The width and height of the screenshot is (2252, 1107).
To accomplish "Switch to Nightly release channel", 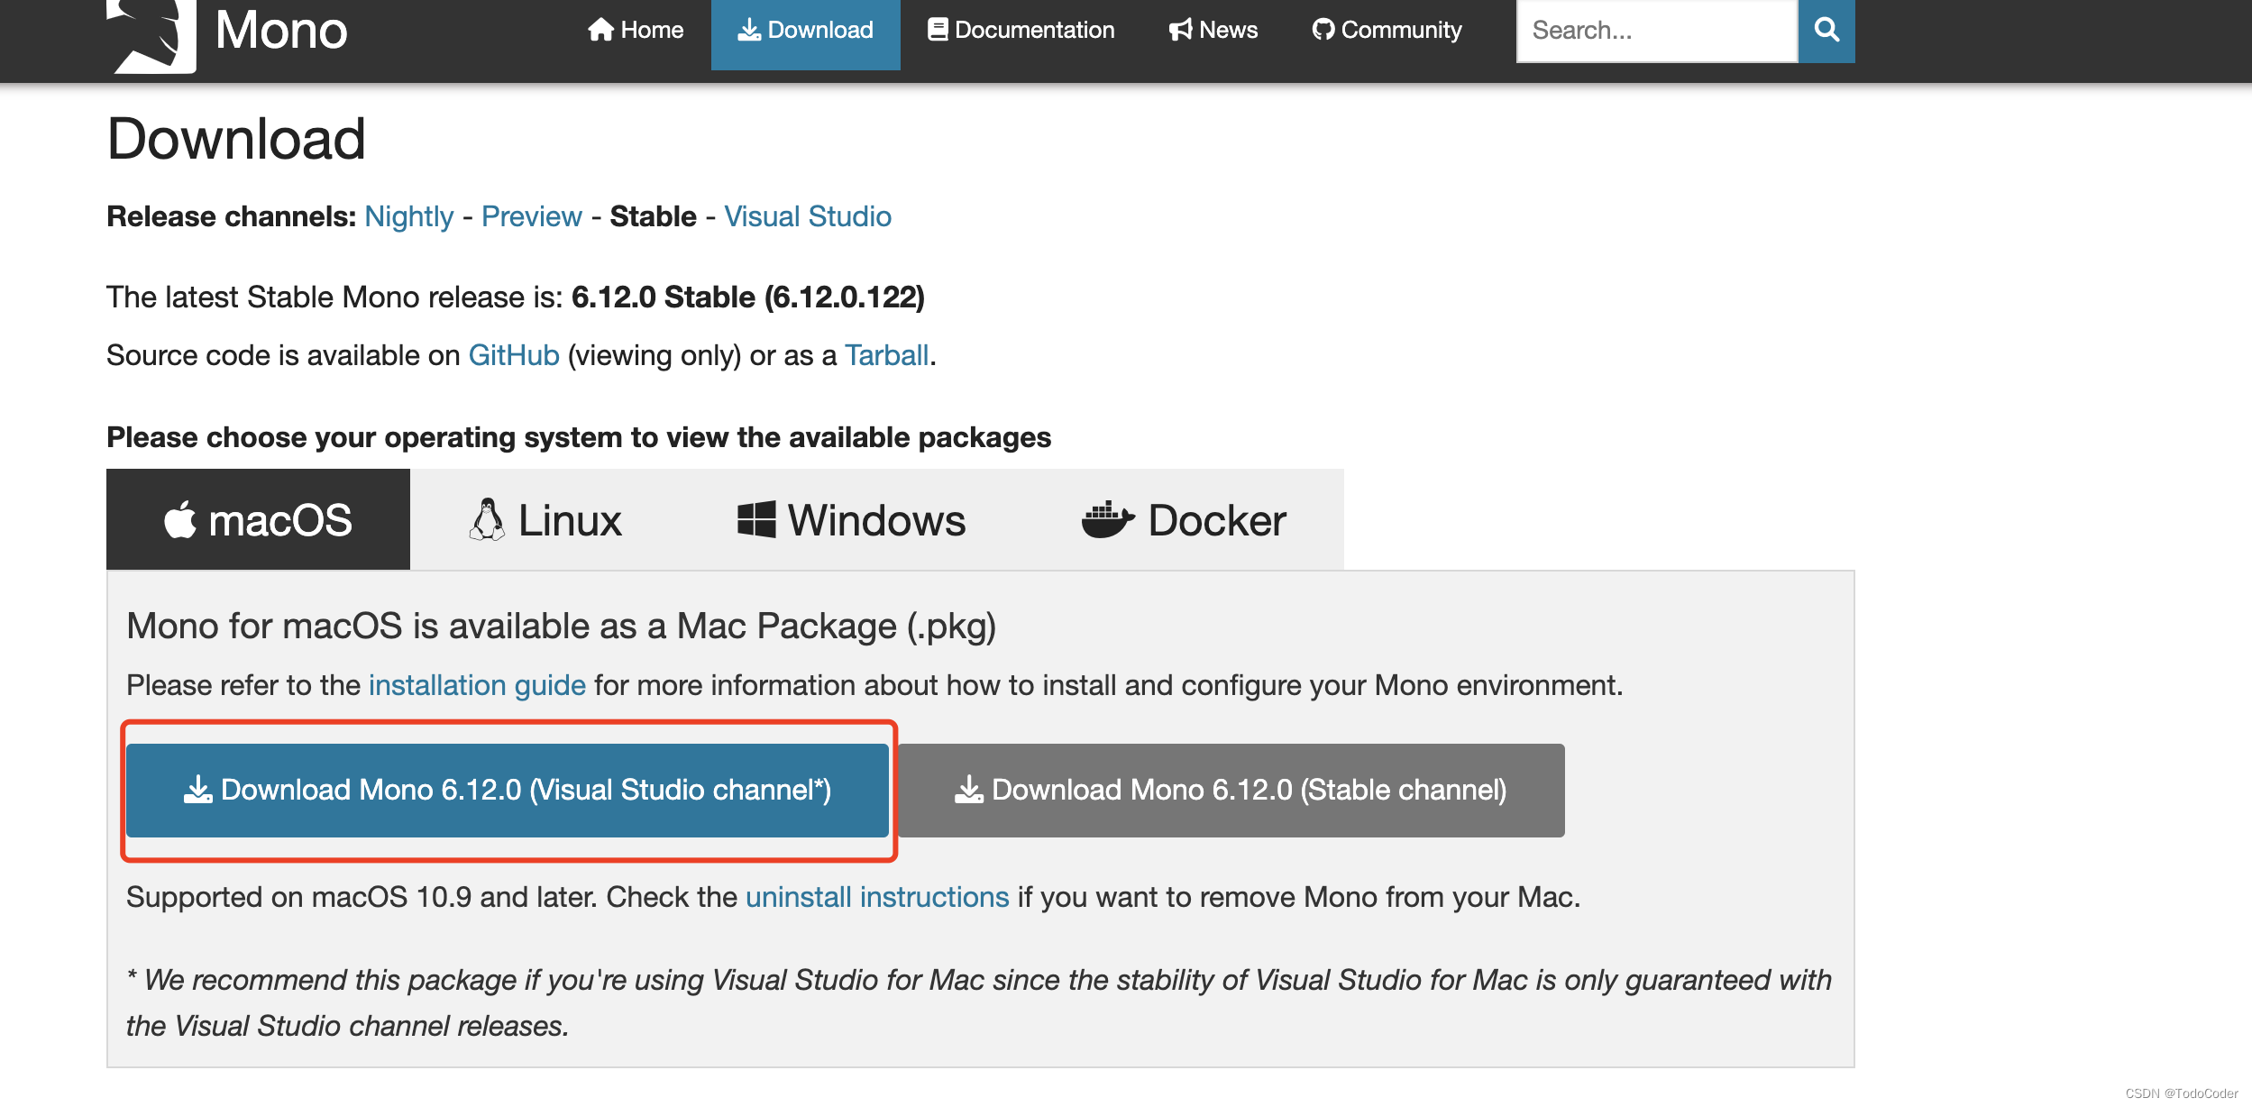I will [409, 216].
